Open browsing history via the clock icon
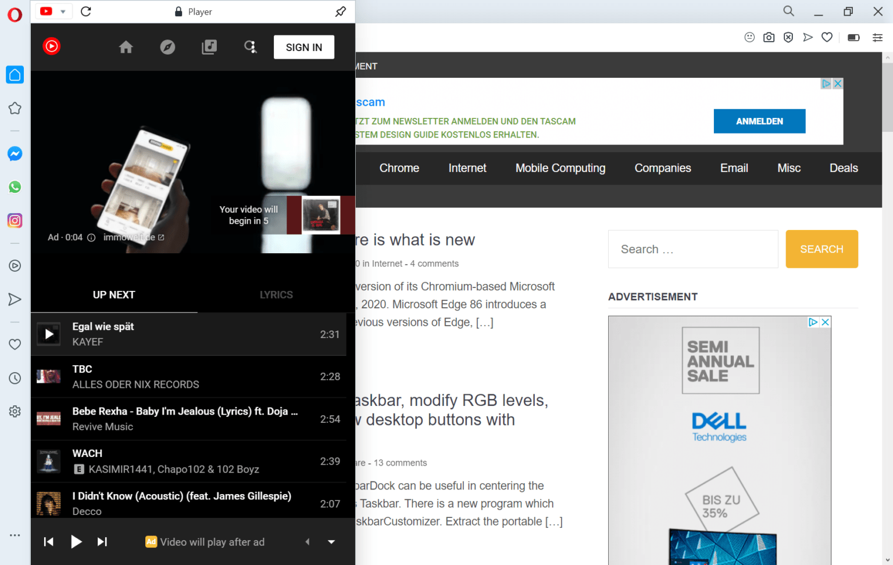 click(x=15, y=377)
